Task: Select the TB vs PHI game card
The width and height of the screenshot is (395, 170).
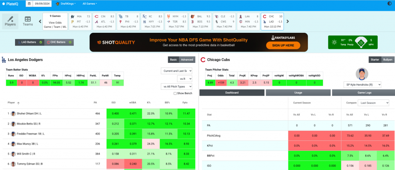Action: 128,22
